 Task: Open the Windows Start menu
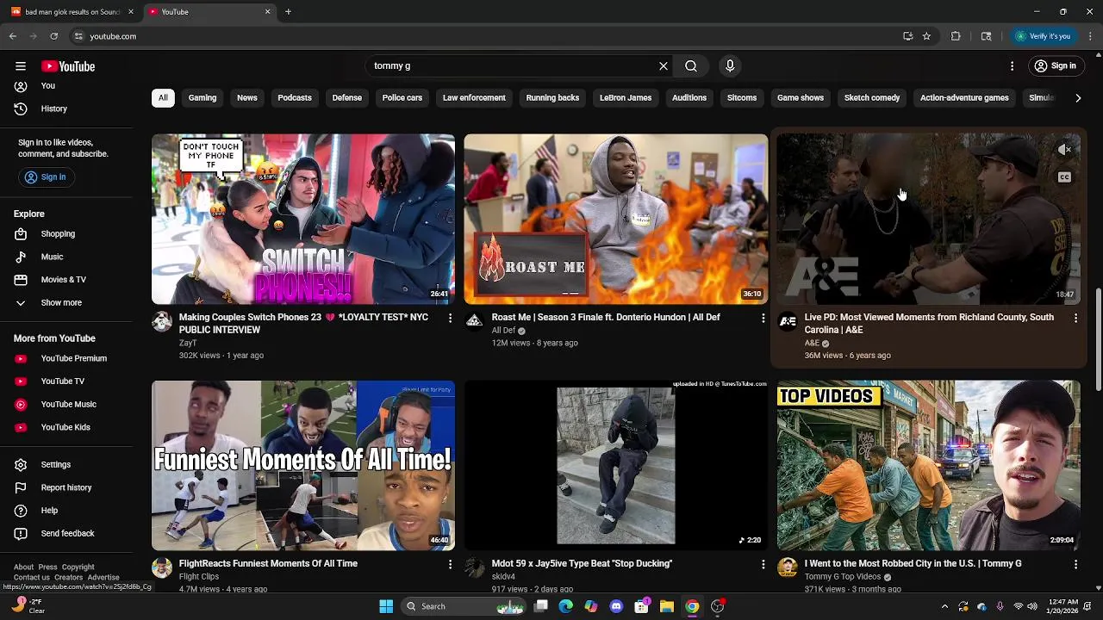pos(386,606)
